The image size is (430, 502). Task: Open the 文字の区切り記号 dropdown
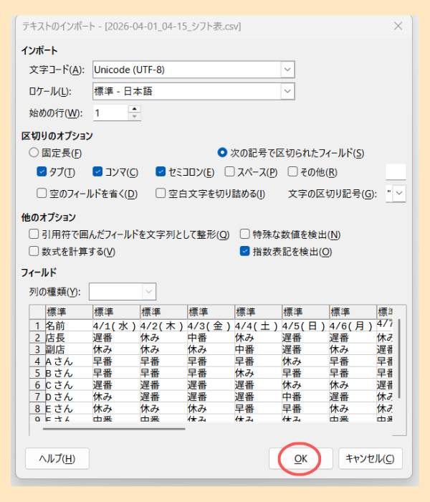[x=399, y=194]
